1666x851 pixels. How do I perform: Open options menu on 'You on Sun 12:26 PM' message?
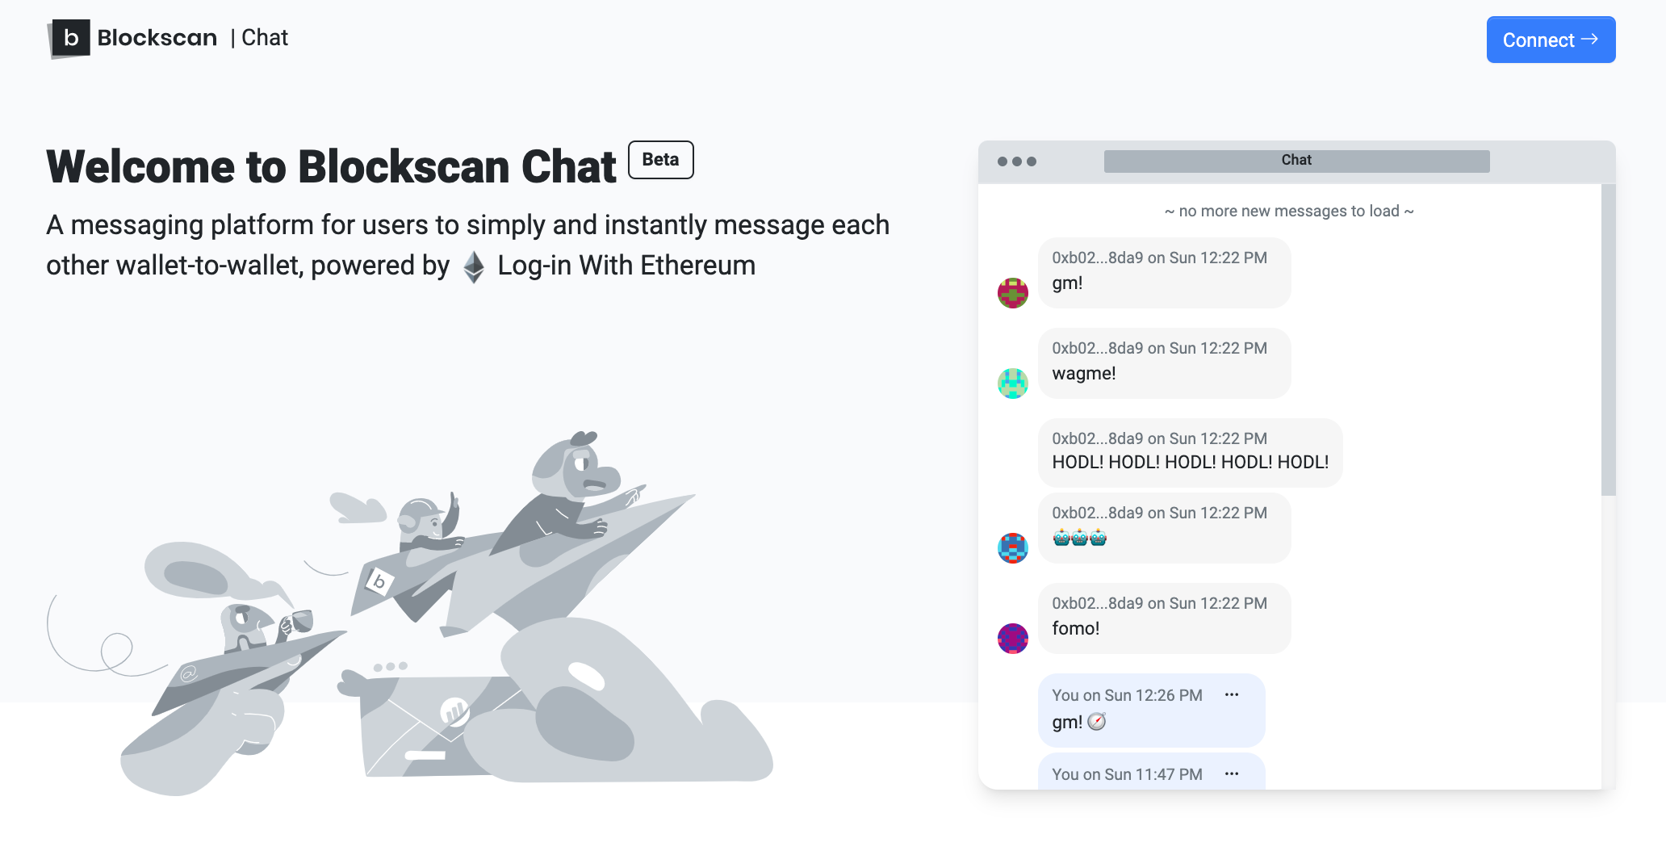coord(1231,694)
